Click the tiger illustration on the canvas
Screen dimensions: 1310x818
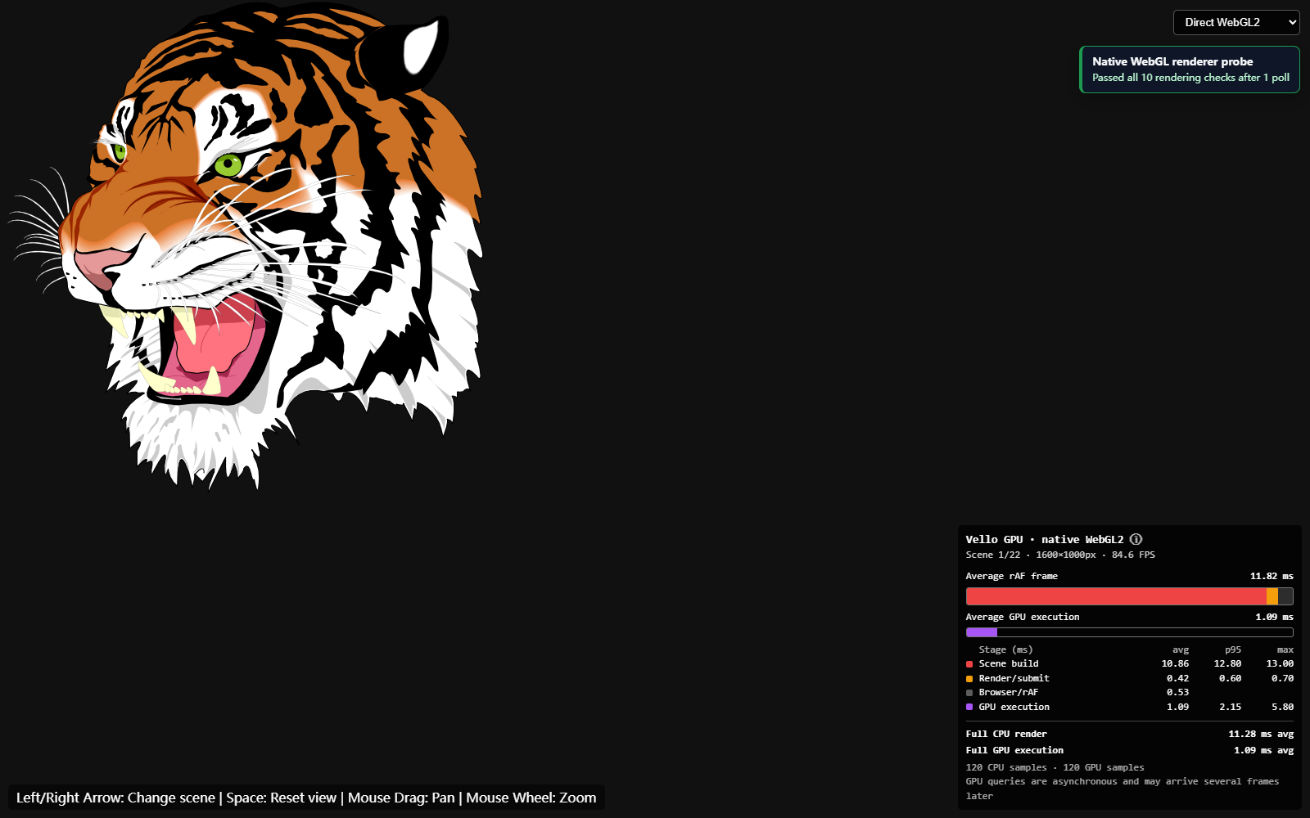tap(246, 245)
